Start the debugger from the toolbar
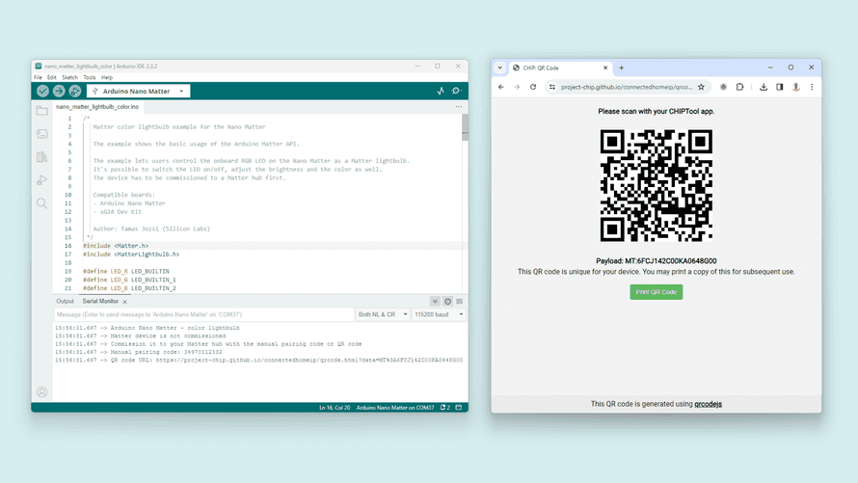This screenshot has width=858, height=483. click(74, 91)
